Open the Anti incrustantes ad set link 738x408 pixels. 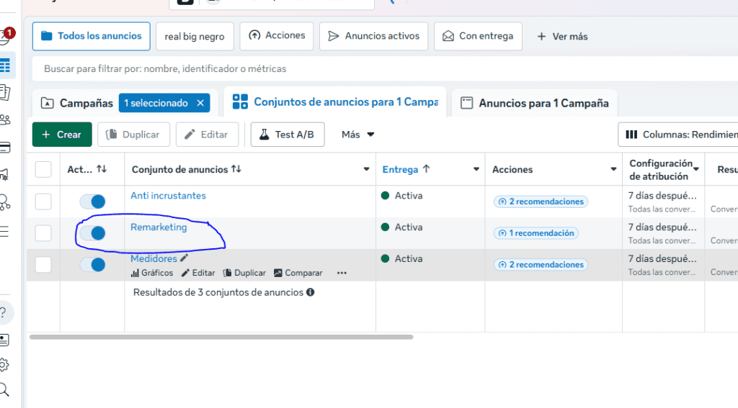[168, 196]
